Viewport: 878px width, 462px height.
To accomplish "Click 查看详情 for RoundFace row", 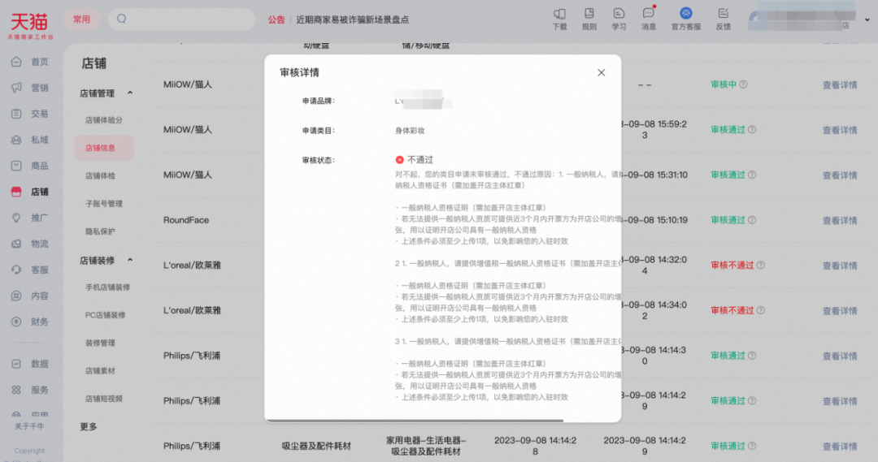I will pyautogui.click(x=839, y=220).
